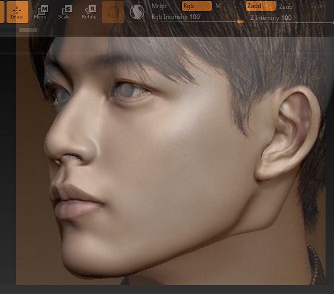Toggle the Zadd sculpt mode
The image size is (334, 294).
point(260,6)
